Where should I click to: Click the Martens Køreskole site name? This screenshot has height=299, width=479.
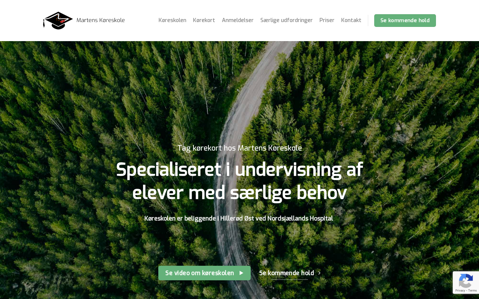101,20
